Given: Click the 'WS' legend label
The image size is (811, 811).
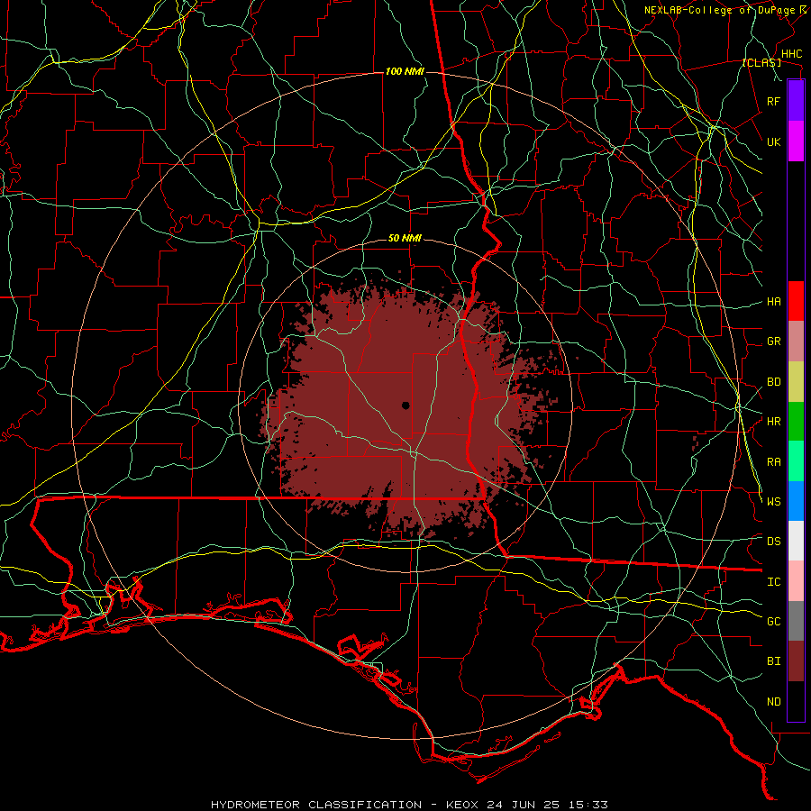Looking at the screenshot, I should pos(773,501).
